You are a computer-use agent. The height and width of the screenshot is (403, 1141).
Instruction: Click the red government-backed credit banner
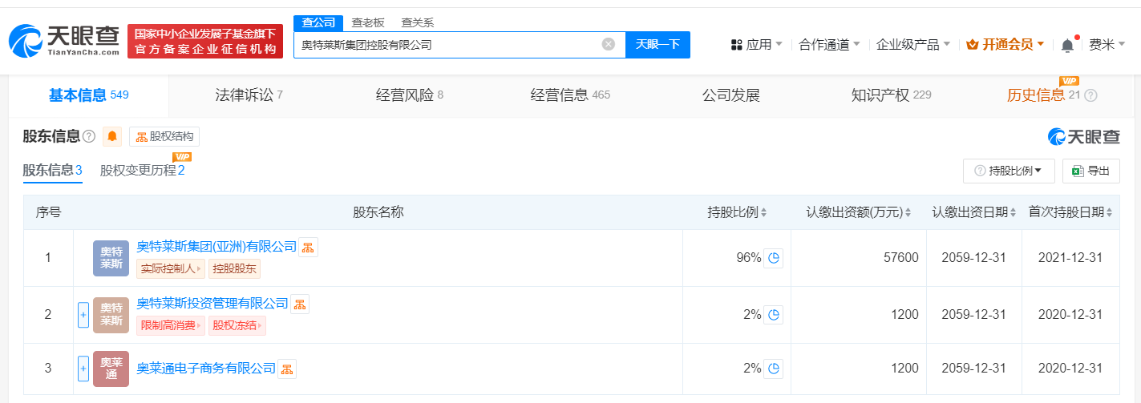click(x=205, y=42)
